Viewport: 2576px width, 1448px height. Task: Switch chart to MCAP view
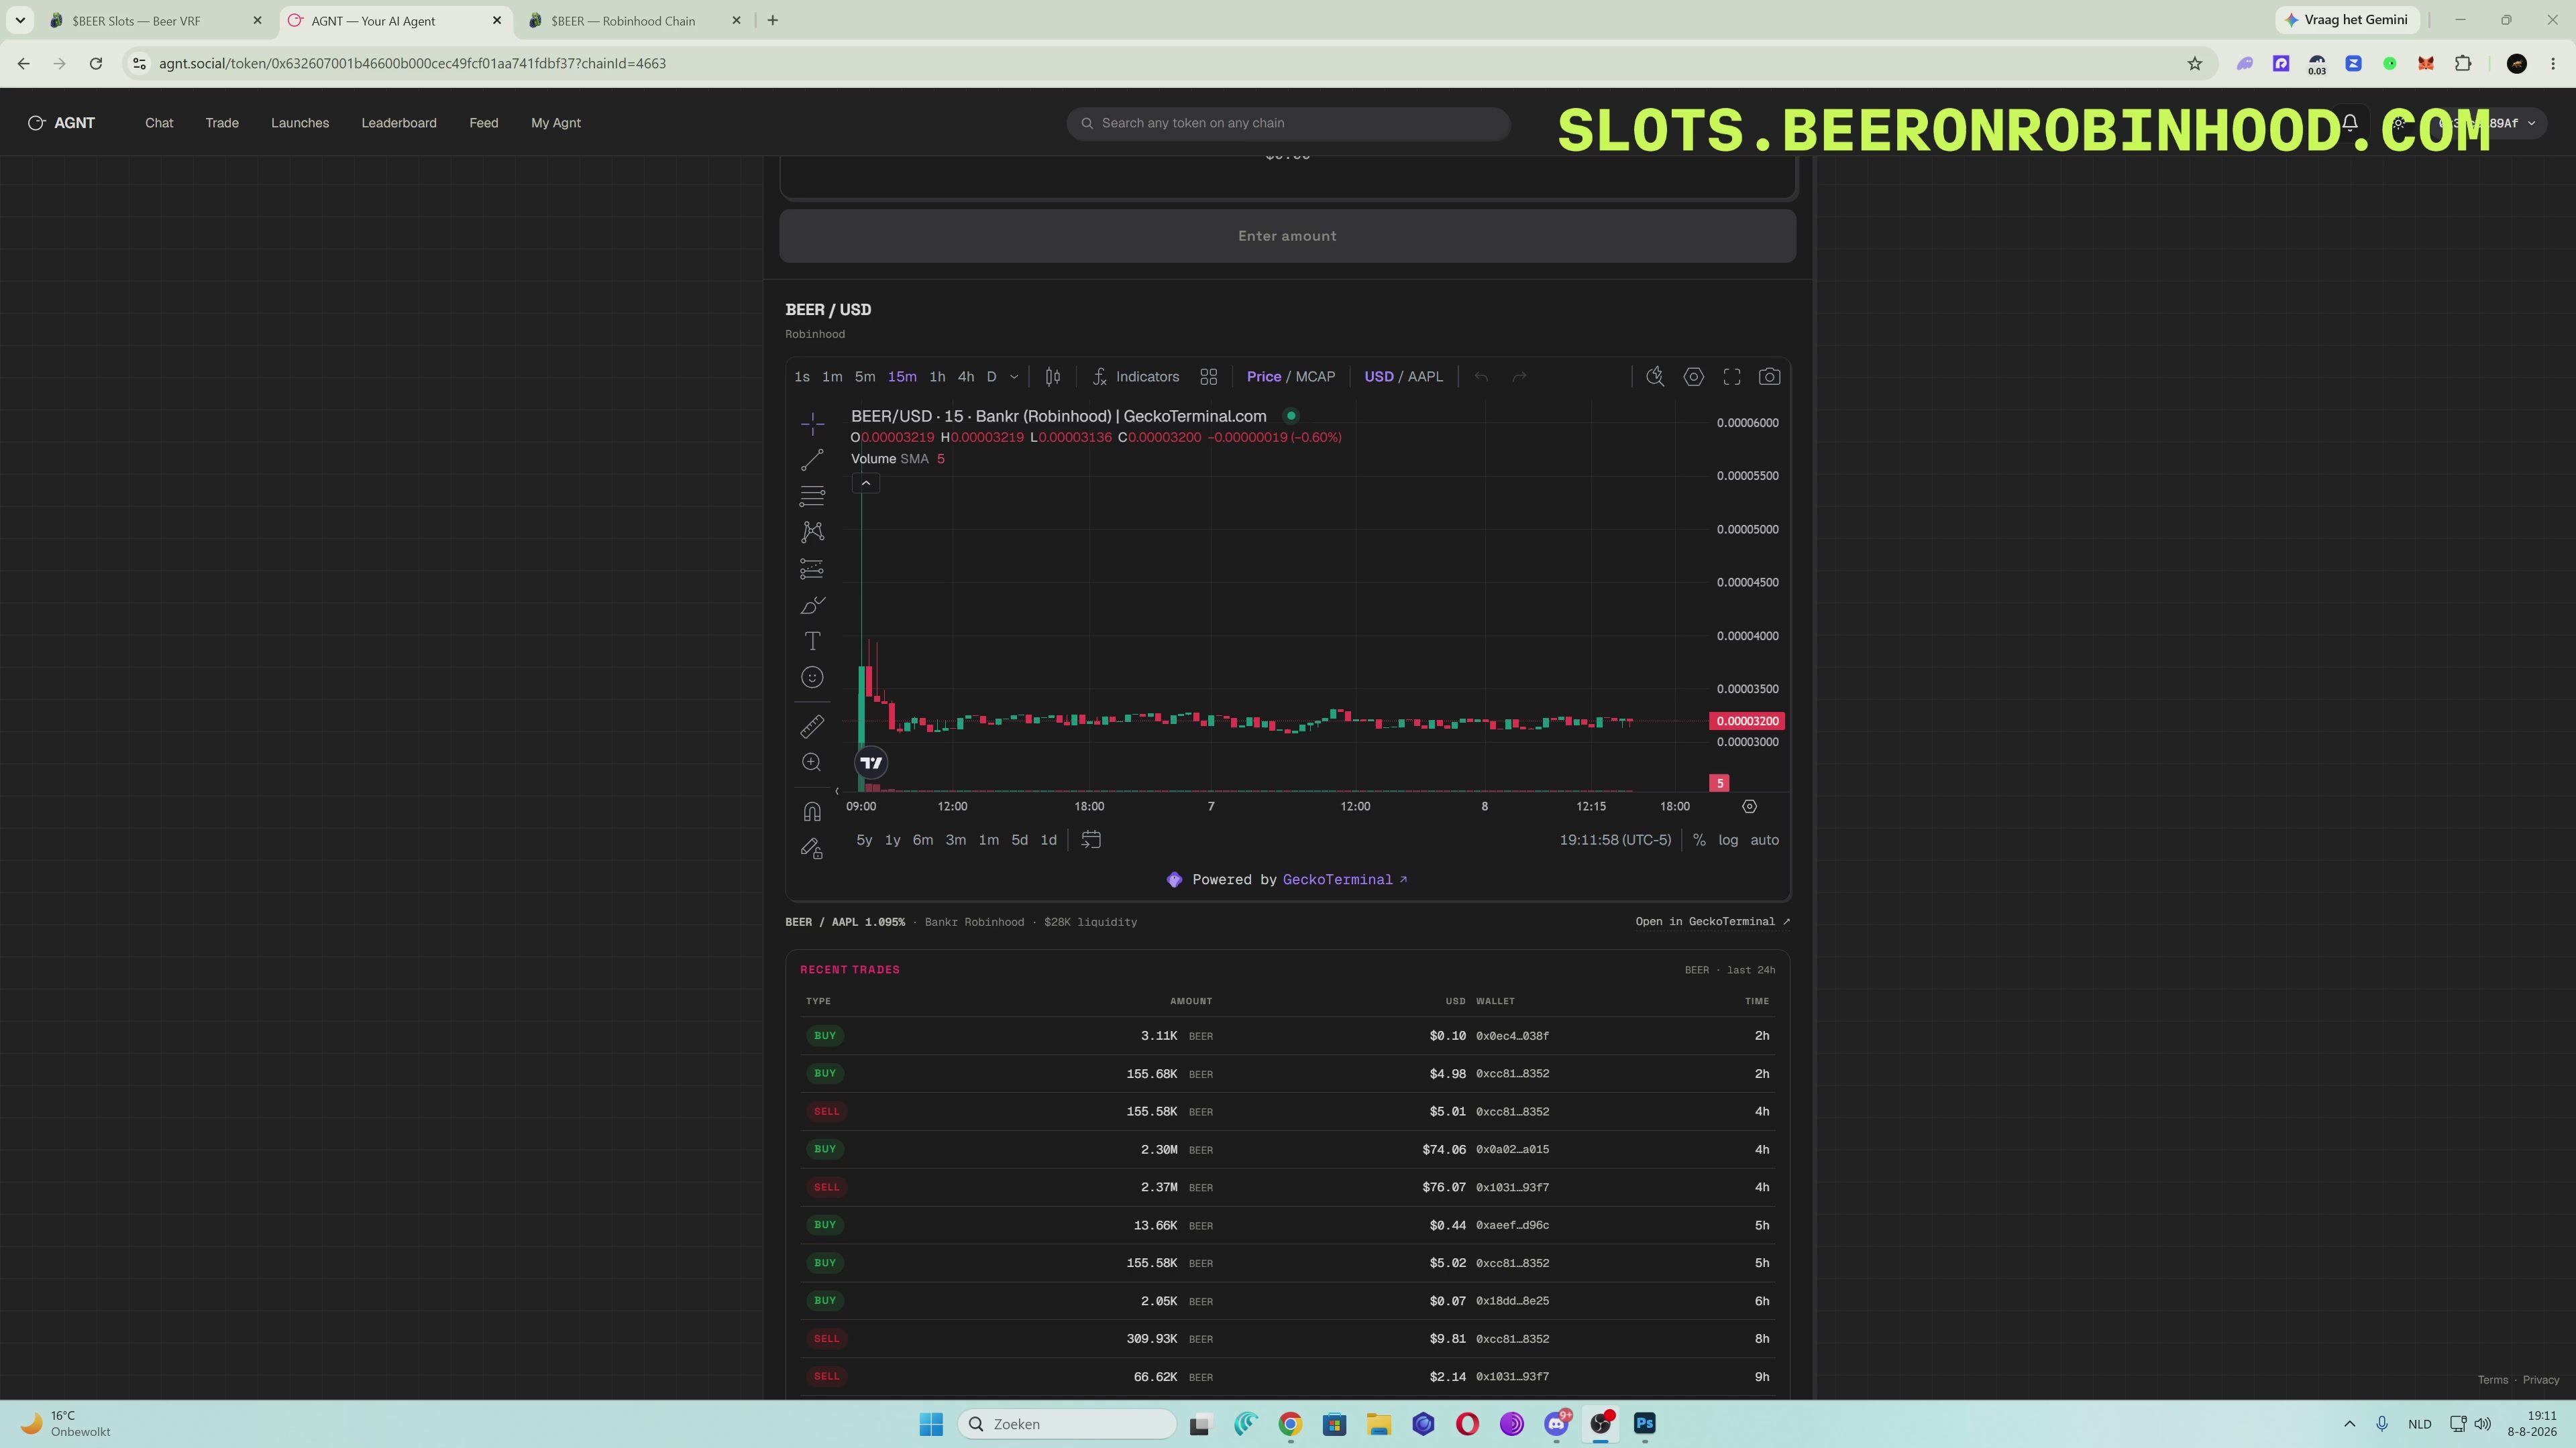tap(1315, 377)
